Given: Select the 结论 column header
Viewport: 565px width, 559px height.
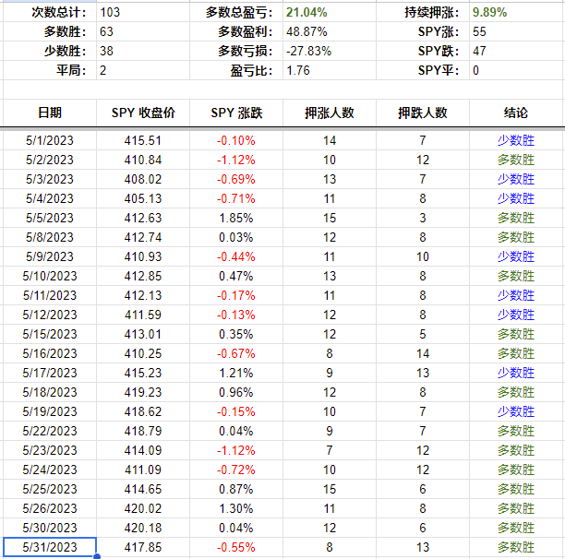Looking at the screenshot, I should 516,113.
